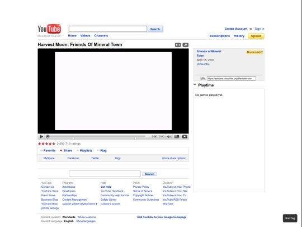This screenshot has height=227, width=302.
Task: Expand the (more info) description link
Action: tap(203, 64)
